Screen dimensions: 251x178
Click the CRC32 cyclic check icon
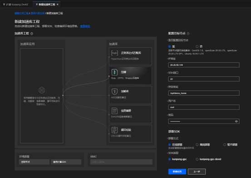114,130
